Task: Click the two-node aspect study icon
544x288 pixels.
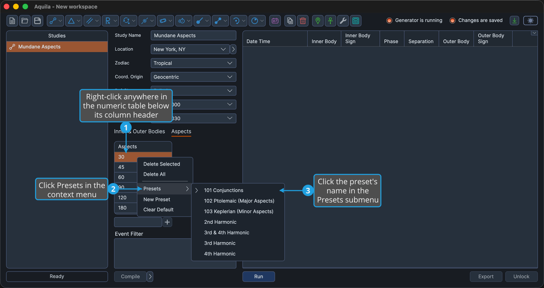Action: click(x=53, y=21)
